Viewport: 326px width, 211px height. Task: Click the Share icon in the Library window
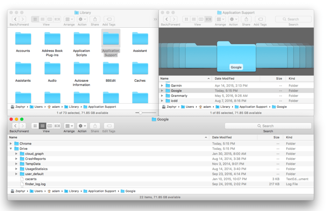[x=95, y=19]
